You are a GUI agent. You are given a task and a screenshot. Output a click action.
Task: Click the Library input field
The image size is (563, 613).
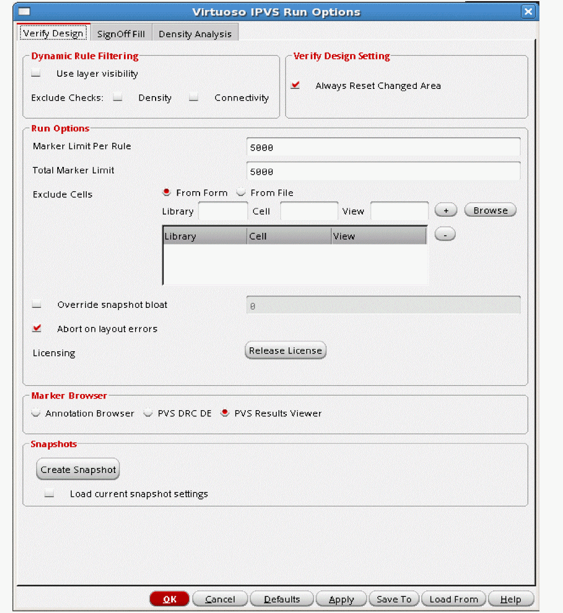tap(223, 211)
